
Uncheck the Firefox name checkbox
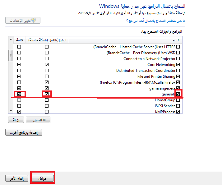pos(178,82)
